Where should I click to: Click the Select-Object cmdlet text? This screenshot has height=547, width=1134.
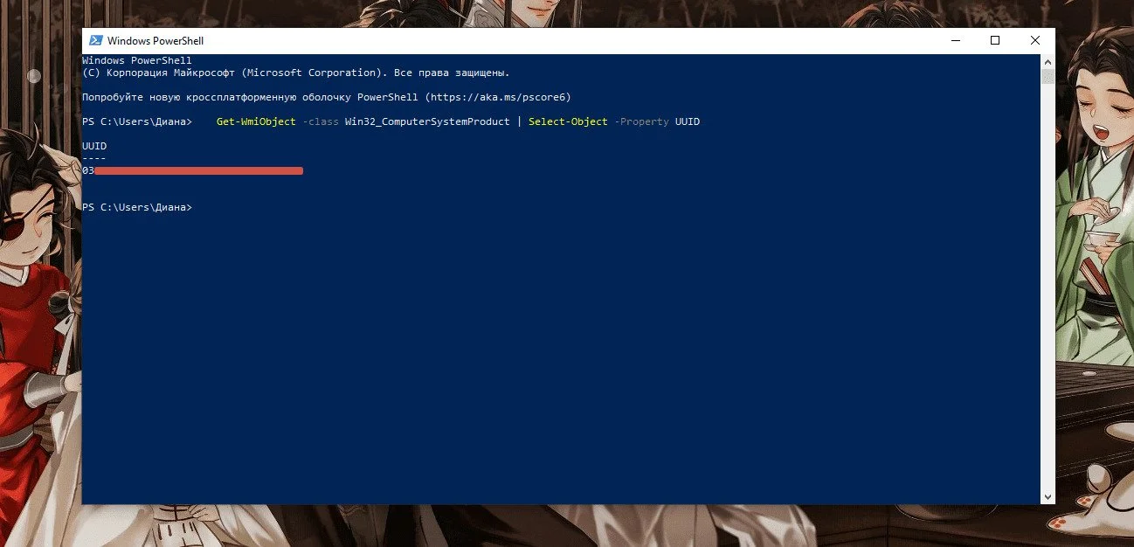click(x=568, y=121)
